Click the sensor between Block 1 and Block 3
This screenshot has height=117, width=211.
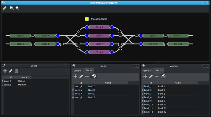coord(33,36)
